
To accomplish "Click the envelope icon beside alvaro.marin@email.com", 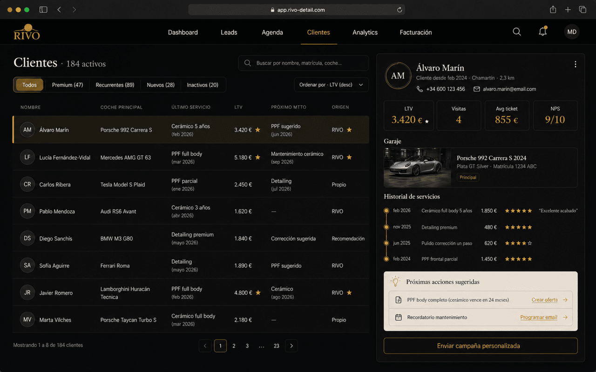I will (x=477, y=89).
